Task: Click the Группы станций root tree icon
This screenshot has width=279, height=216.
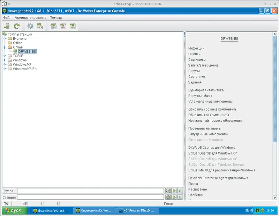Action: [x=5, y=34]
